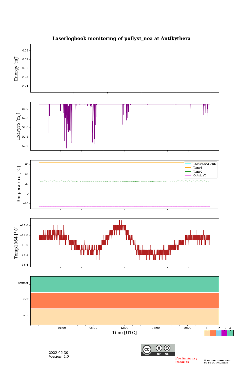Click the green colorbar swatch labeled 4

tap(230, 333)
